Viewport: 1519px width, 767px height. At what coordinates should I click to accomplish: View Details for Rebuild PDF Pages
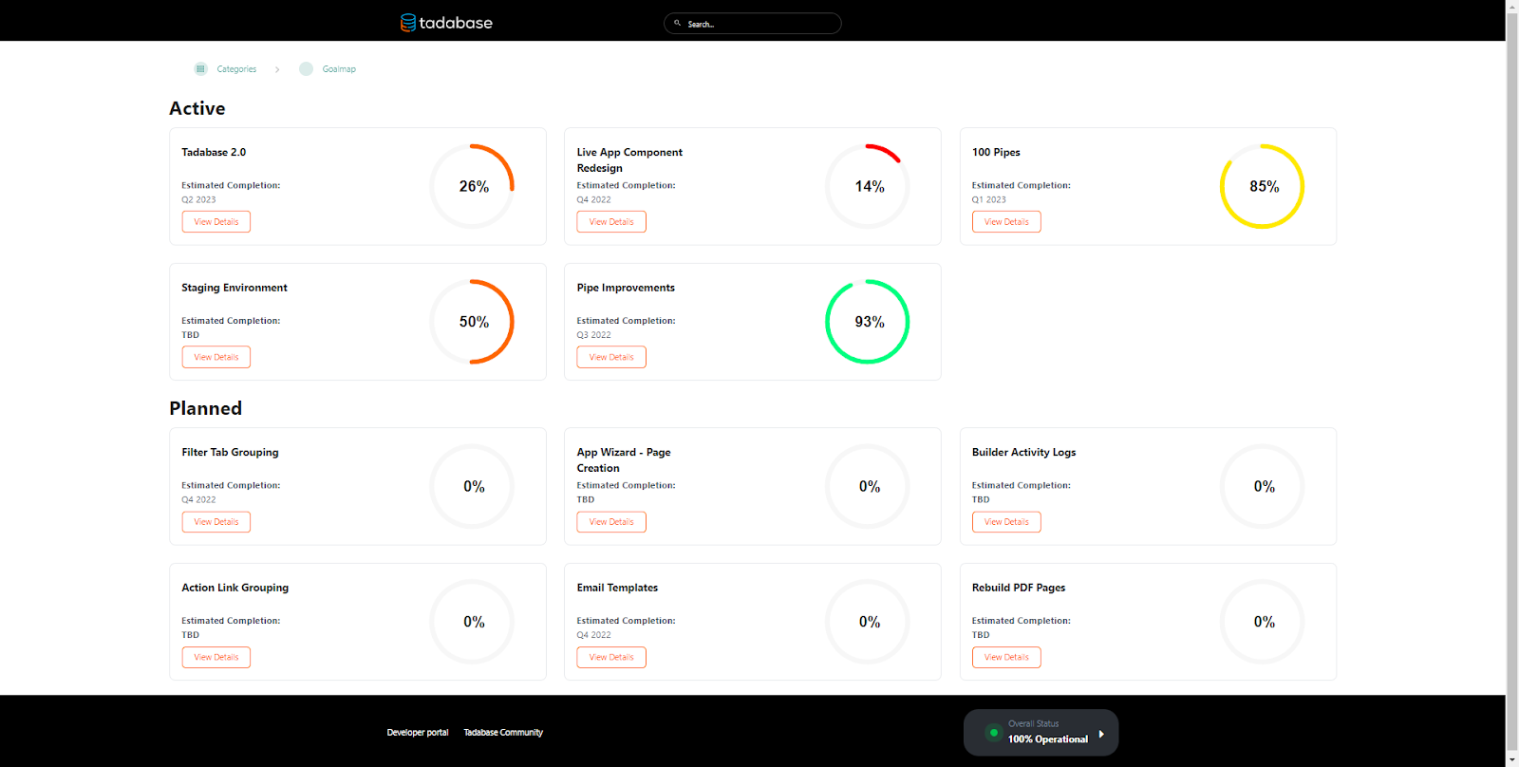pyautogui.click(x=1006, y=657)
